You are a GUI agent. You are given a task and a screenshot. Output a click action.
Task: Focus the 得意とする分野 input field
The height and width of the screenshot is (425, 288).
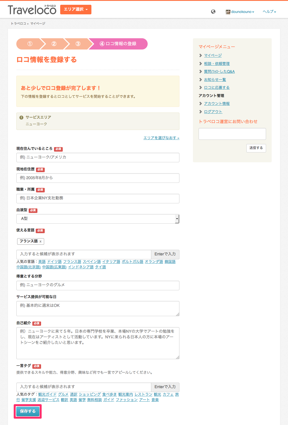98,285
